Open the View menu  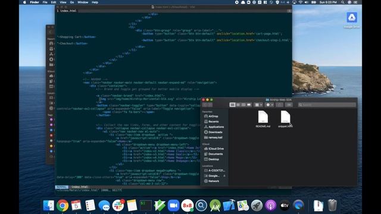click(x=63, y=2)
